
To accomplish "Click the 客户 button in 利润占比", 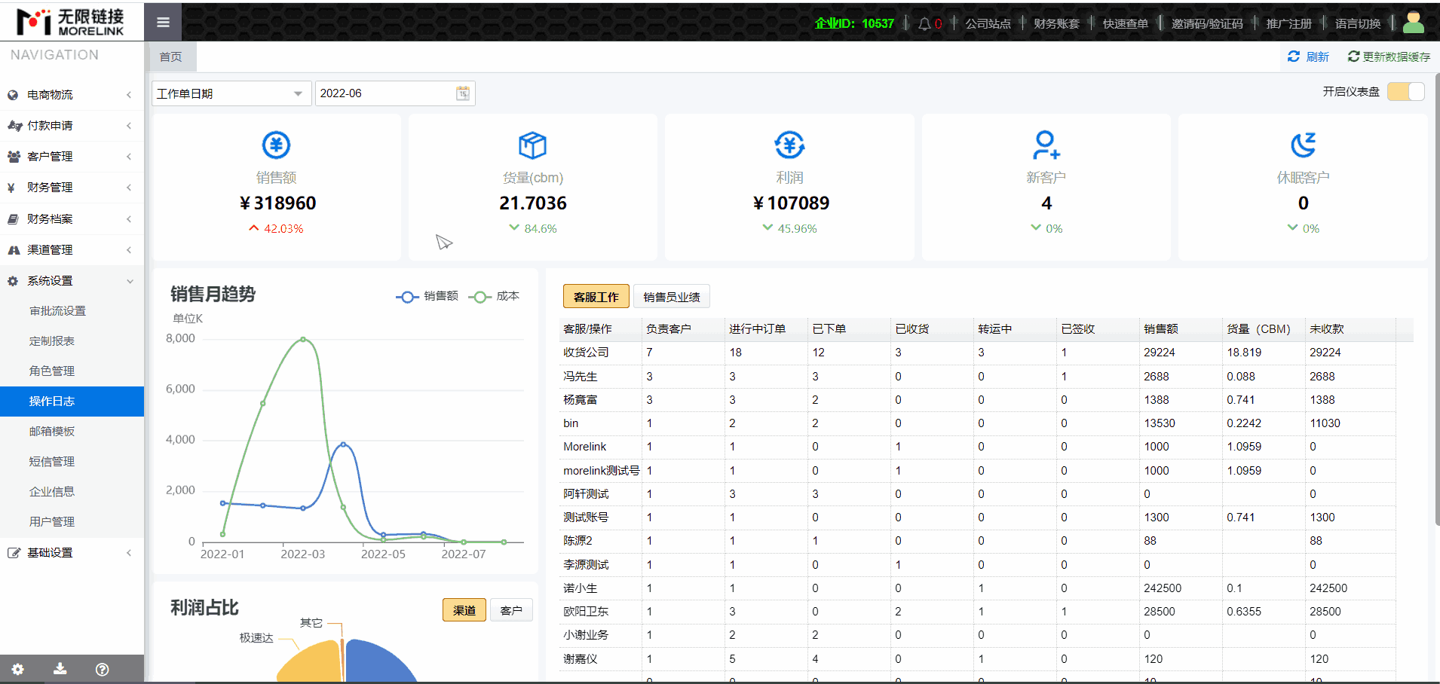I will click(x=511, y=610).
